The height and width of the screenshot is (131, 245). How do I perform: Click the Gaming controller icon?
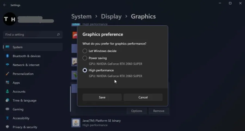click(7, 109)
